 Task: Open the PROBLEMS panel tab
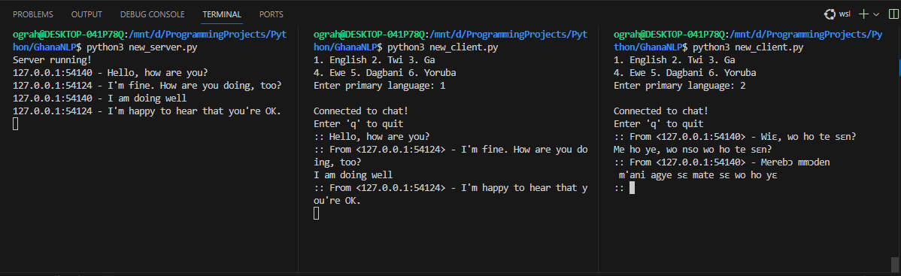[33, 14]
